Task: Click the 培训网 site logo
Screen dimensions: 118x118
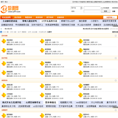Action: click(x=10, y=9)
